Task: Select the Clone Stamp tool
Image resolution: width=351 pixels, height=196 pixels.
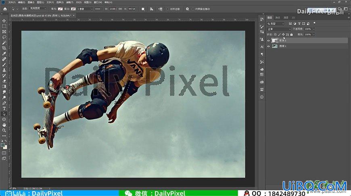Action: (x=4, y=70)
